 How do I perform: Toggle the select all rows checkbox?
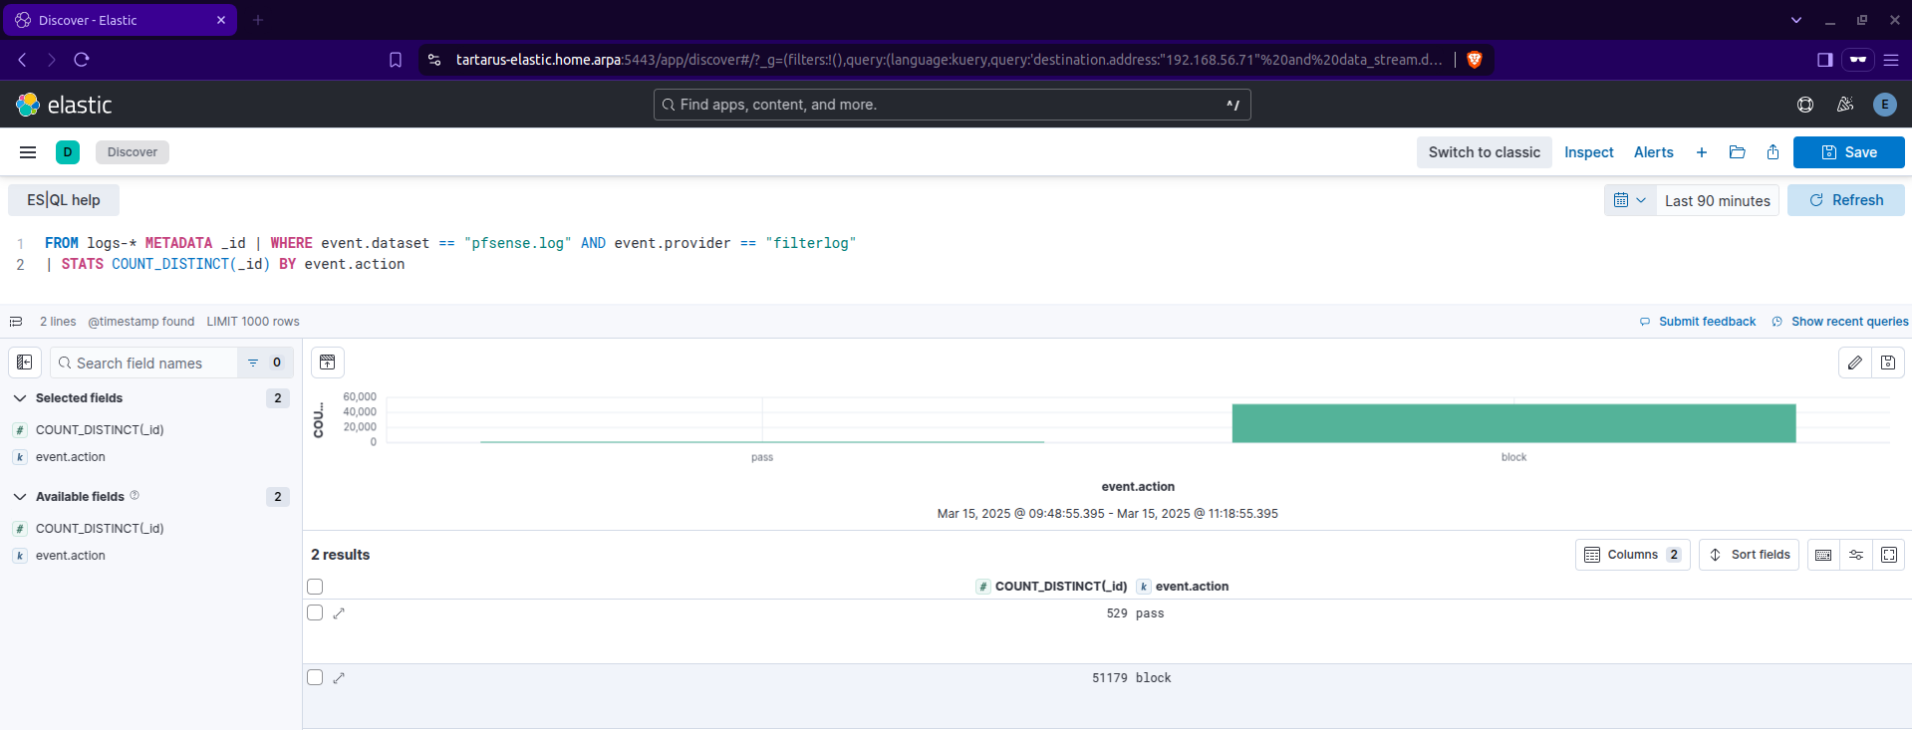[315, 587]
